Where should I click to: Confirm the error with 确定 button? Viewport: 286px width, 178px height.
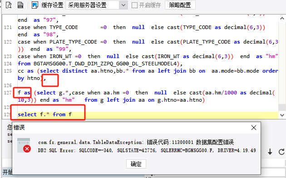point(136,164)
